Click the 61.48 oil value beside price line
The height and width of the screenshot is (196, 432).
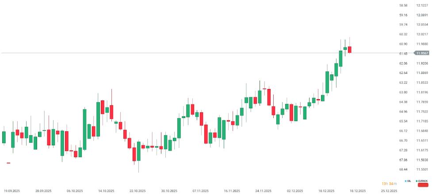pos(403,53)
